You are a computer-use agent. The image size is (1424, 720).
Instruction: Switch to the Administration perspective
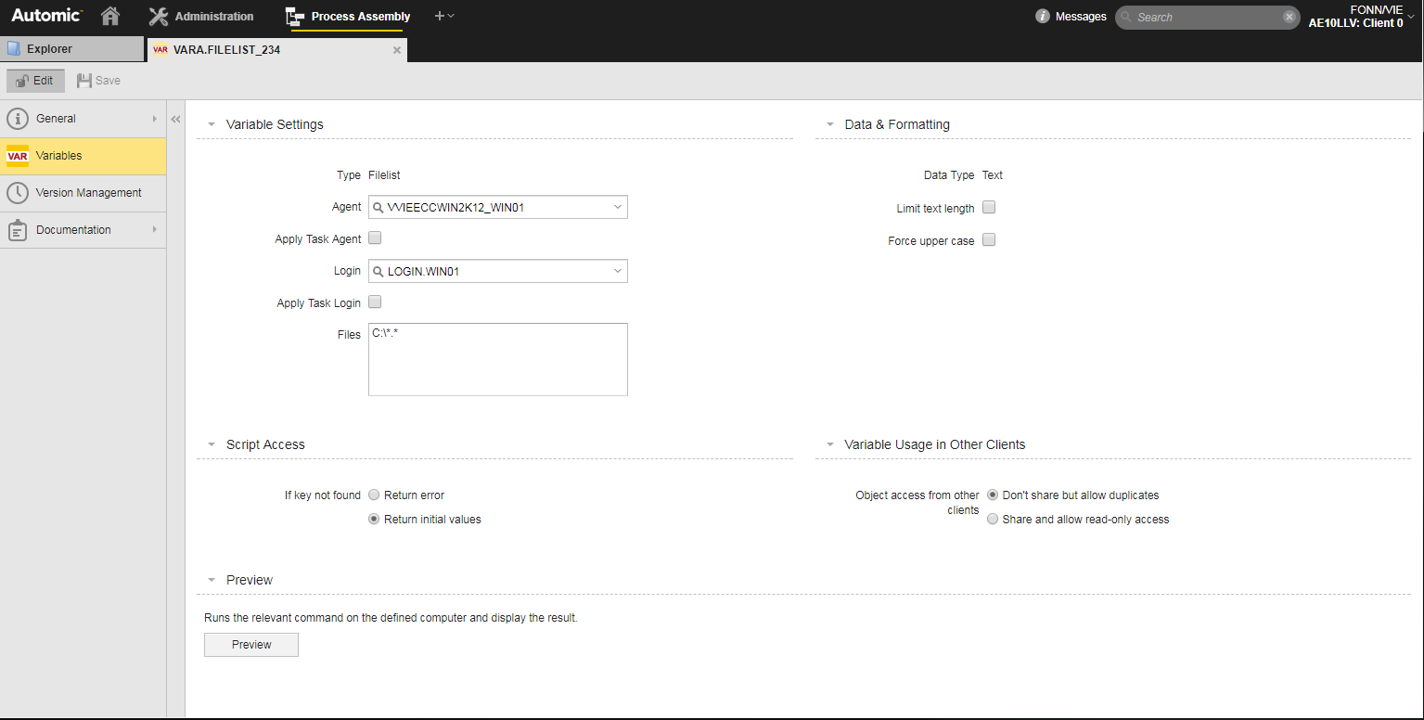pos(201,17)
